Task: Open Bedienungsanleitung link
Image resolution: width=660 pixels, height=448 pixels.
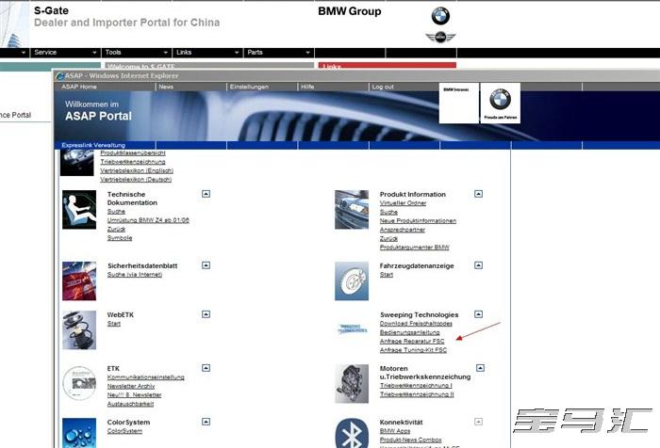Action: (409, 332)
